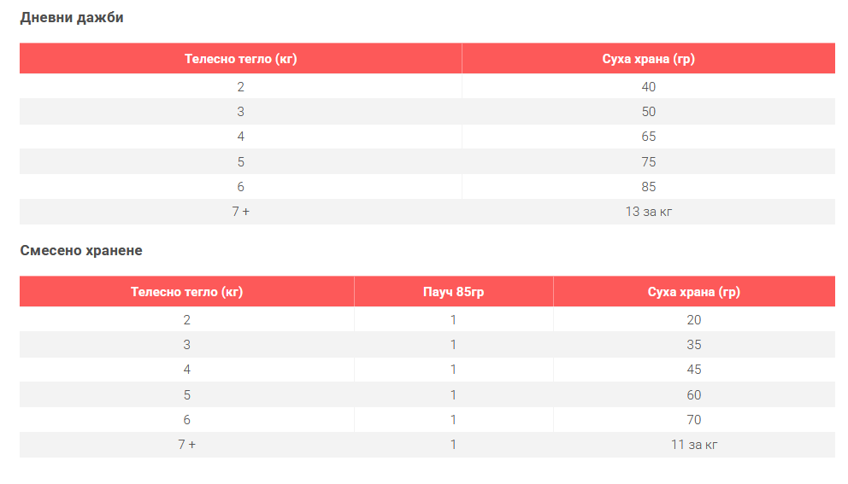
Task: Click the "7 +" weight cell in mixed feeding table
Action: click(x=186, y=445)
